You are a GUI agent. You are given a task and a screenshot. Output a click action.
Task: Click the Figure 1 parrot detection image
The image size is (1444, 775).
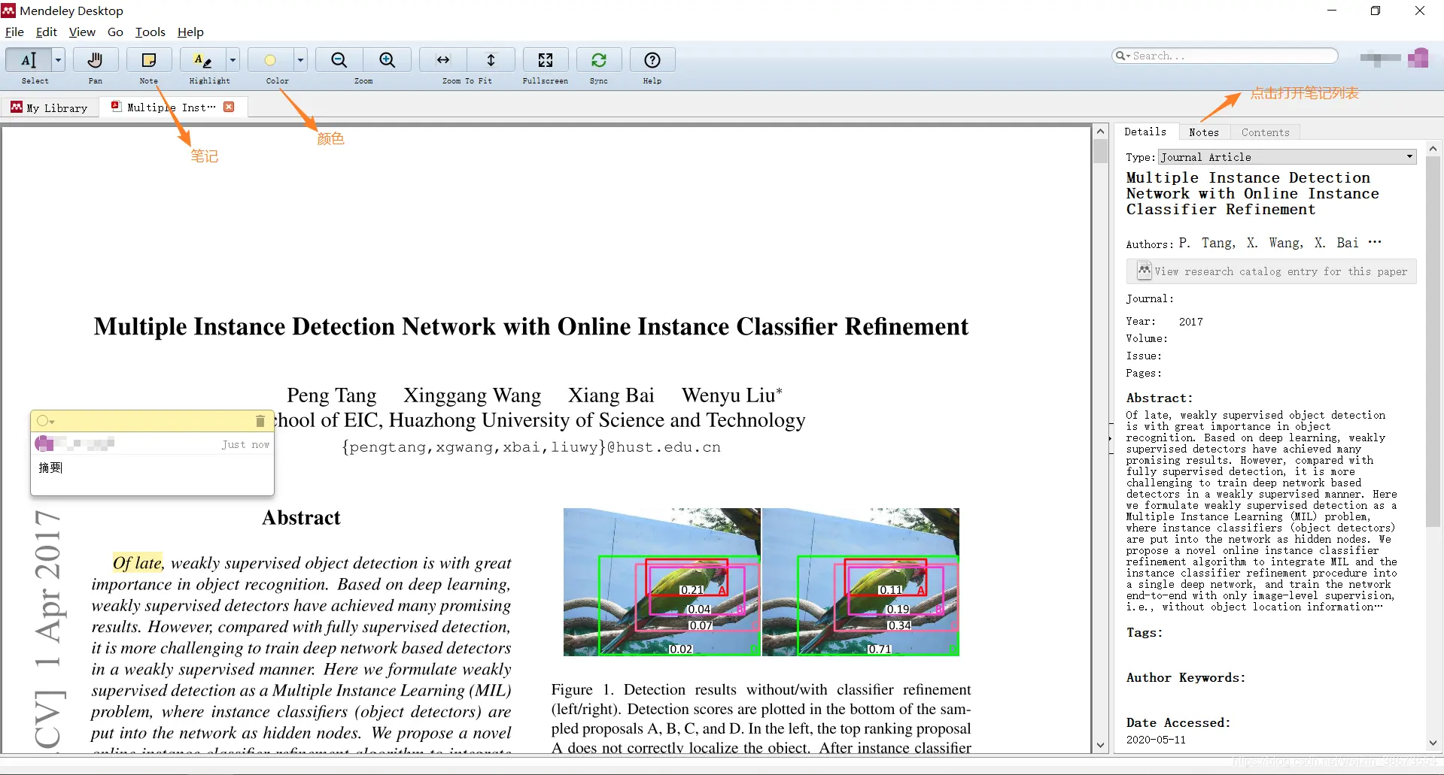[762, 582]
